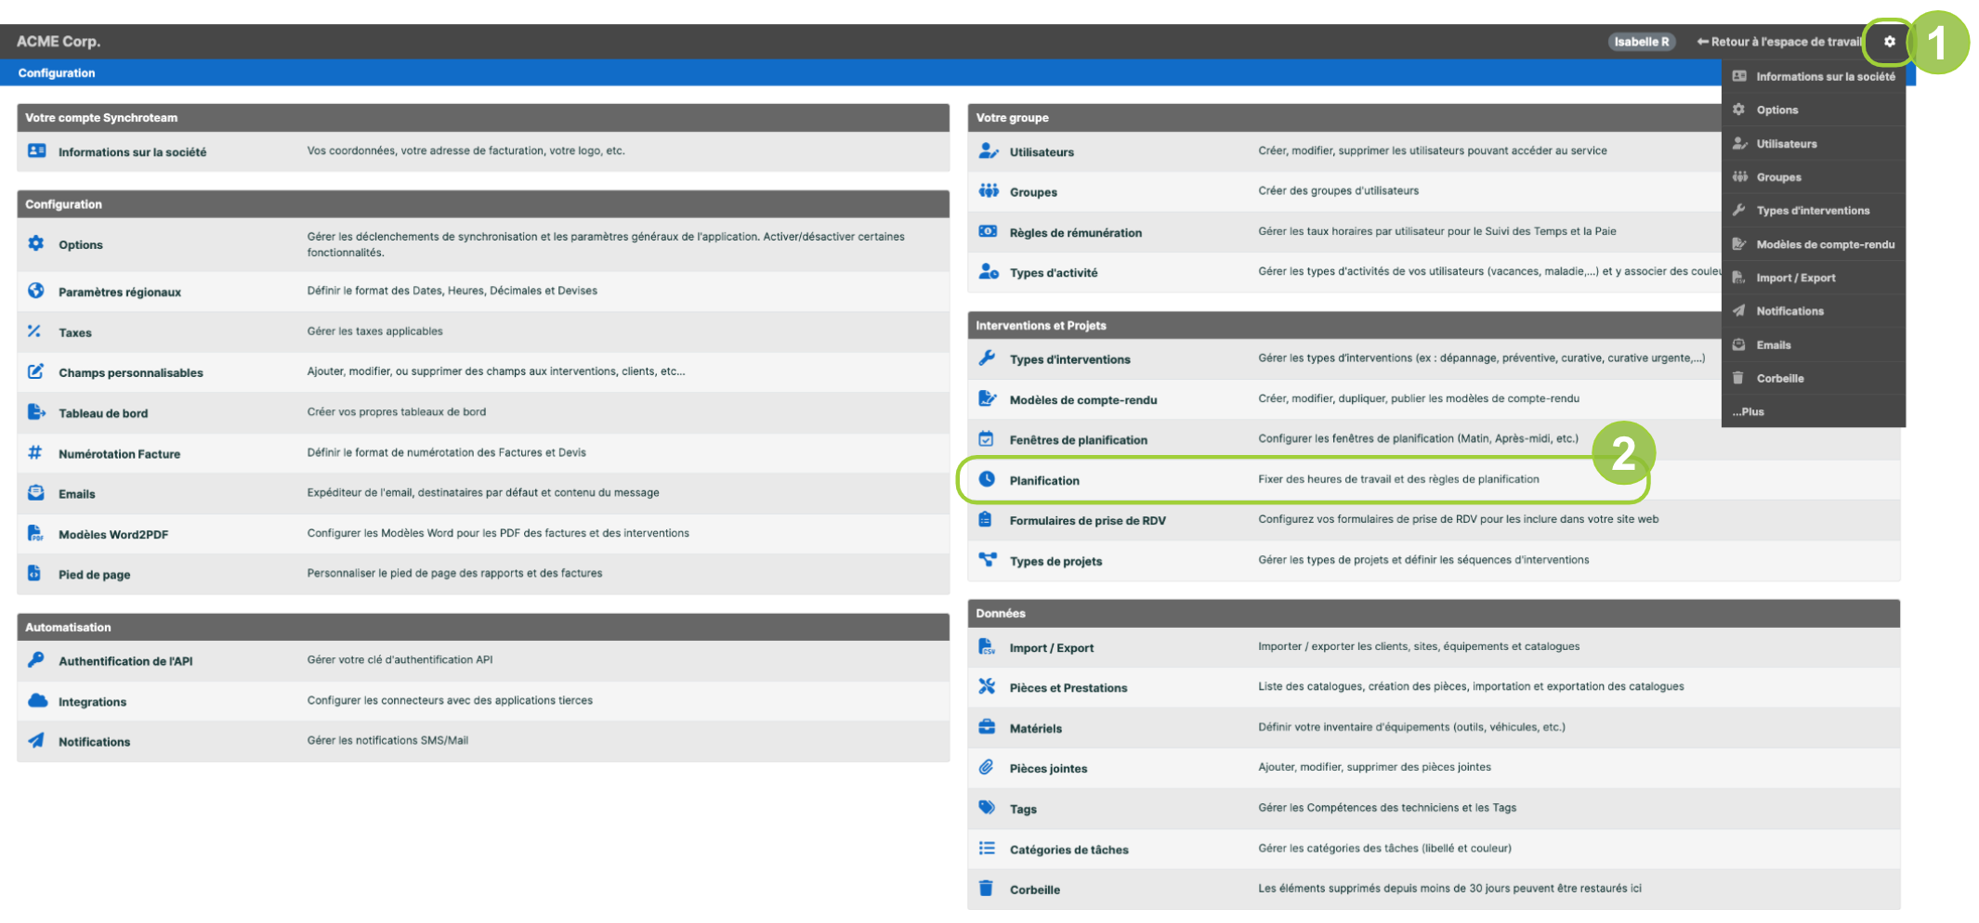Open the Taxes configuration link
The height and width of the screenshot is (923, 1979).
[x=74, y=332]
